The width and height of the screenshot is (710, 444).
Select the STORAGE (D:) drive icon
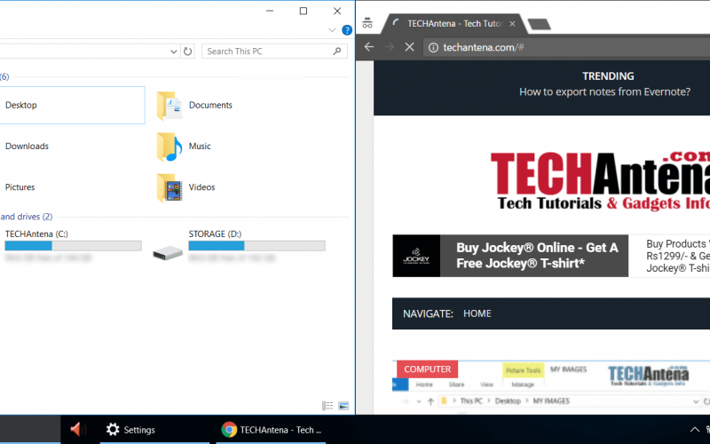pos(168,253)
